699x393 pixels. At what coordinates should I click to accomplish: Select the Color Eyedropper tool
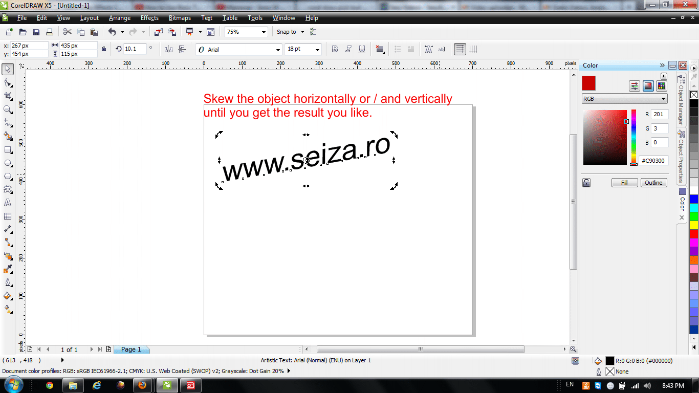pos(8,269)
